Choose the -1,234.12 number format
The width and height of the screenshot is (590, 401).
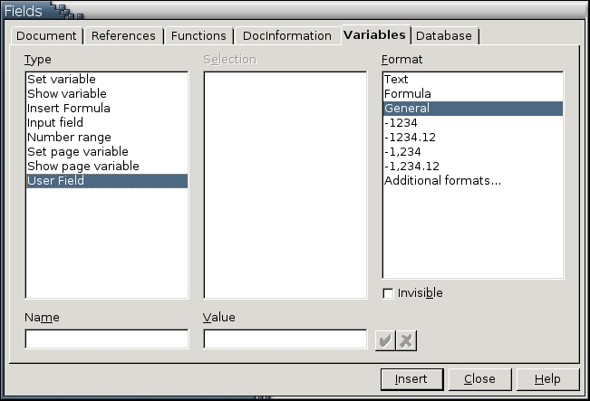412,167
